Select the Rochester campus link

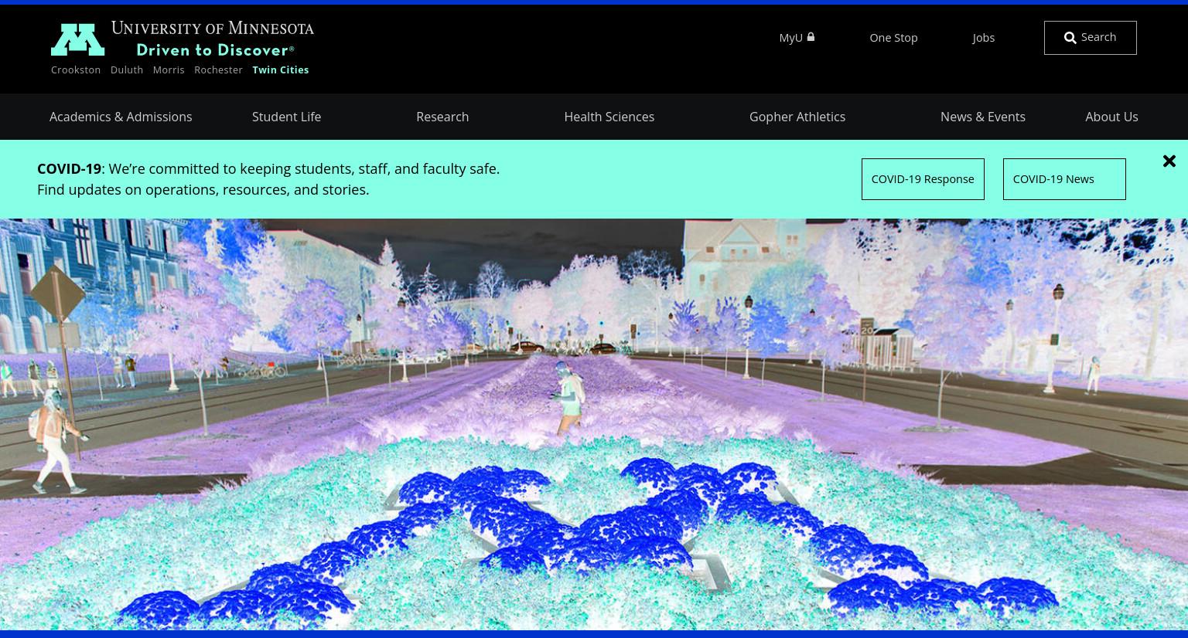(218, 70)
